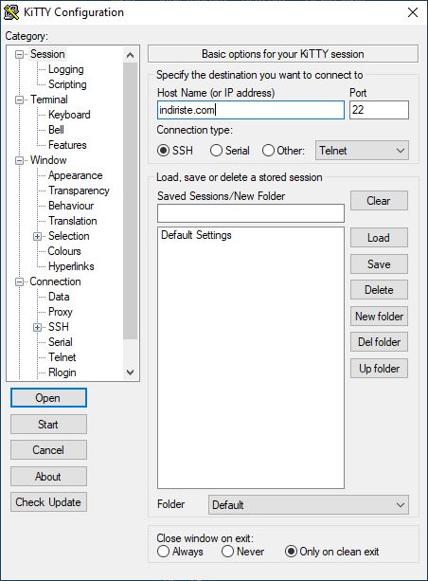
Task: Collapse the Window tree node
Action: pos(19,160)
